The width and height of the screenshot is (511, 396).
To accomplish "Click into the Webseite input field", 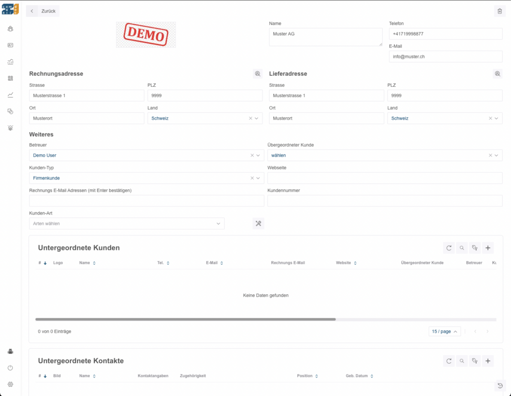I will click(384, 178).
